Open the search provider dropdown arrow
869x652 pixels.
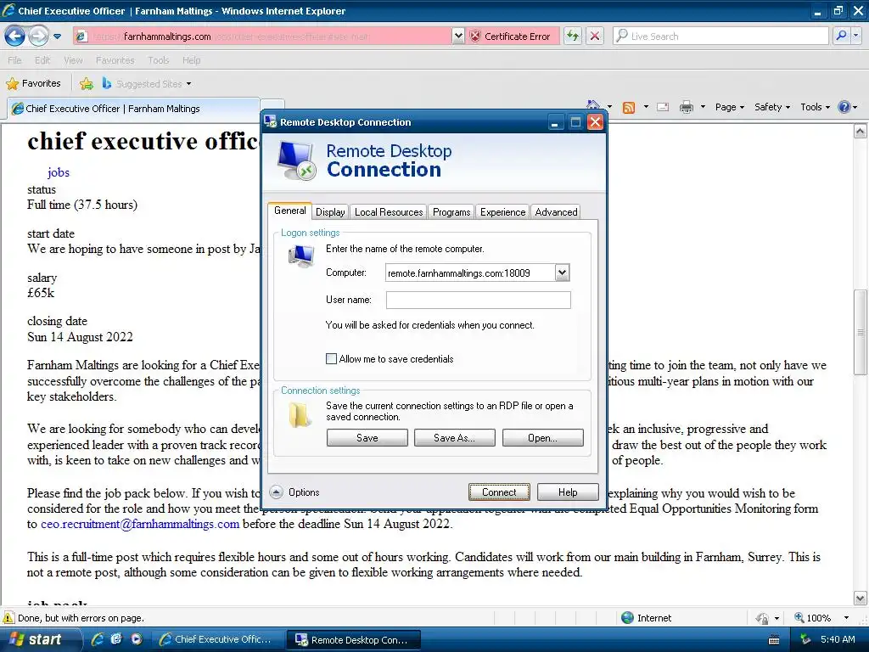pyautogui.click(x=855, y=37)
